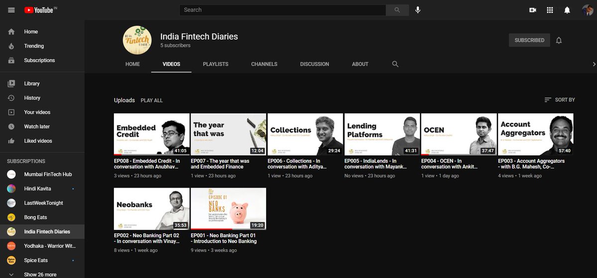Open the OCEN video thumbnail

click(x=459, y=135)
